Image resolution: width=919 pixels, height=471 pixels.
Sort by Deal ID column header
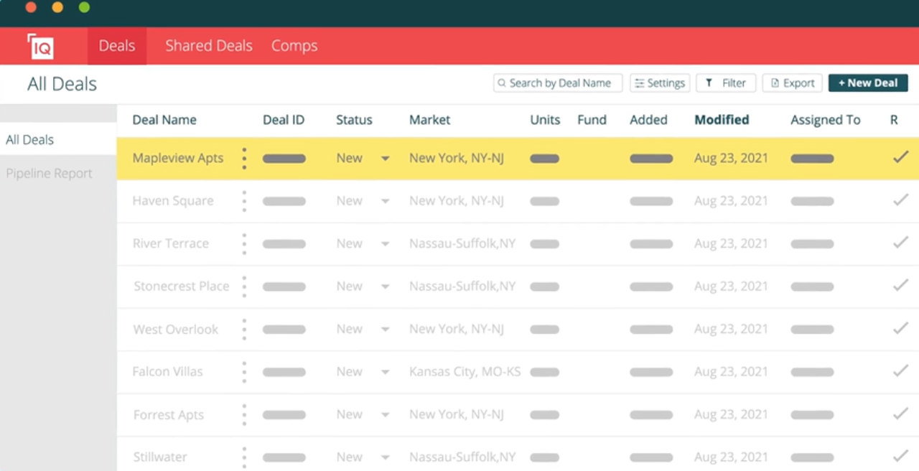tap(284, 120)
